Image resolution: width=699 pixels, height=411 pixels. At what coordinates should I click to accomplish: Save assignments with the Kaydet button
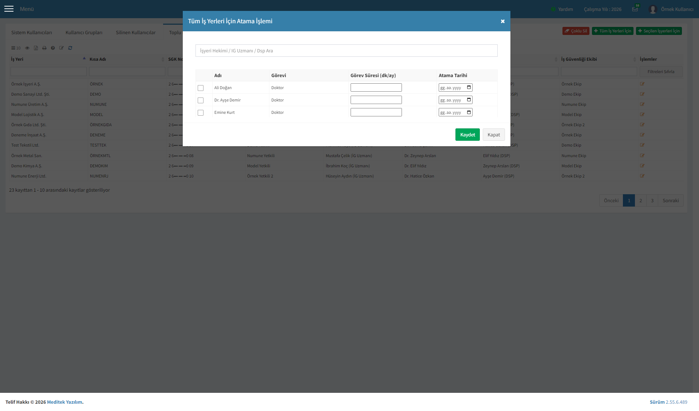pos(467,135)
